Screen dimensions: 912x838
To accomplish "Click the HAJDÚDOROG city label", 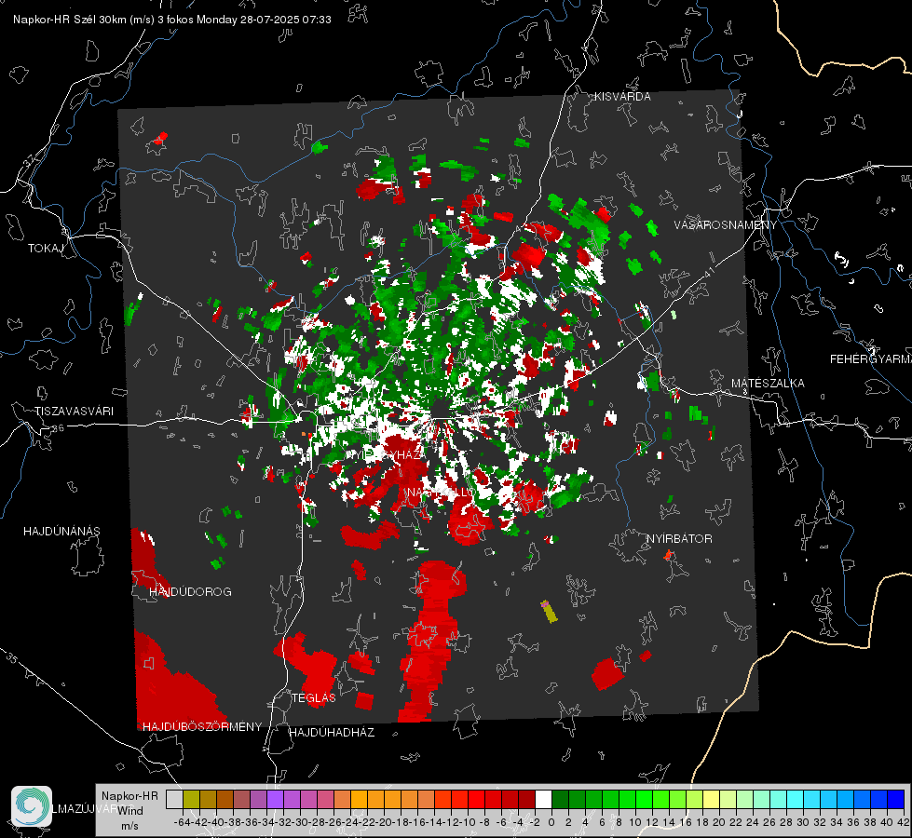I will [190, 592].
